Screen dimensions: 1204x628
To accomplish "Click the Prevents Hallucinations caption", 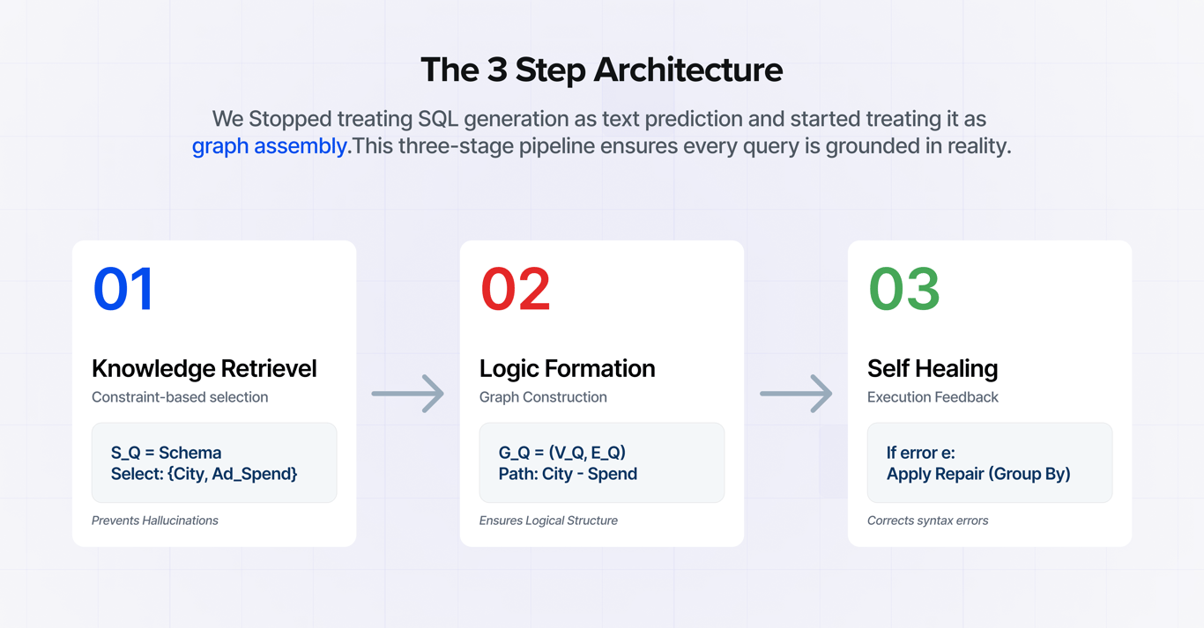I will [155, 521].
